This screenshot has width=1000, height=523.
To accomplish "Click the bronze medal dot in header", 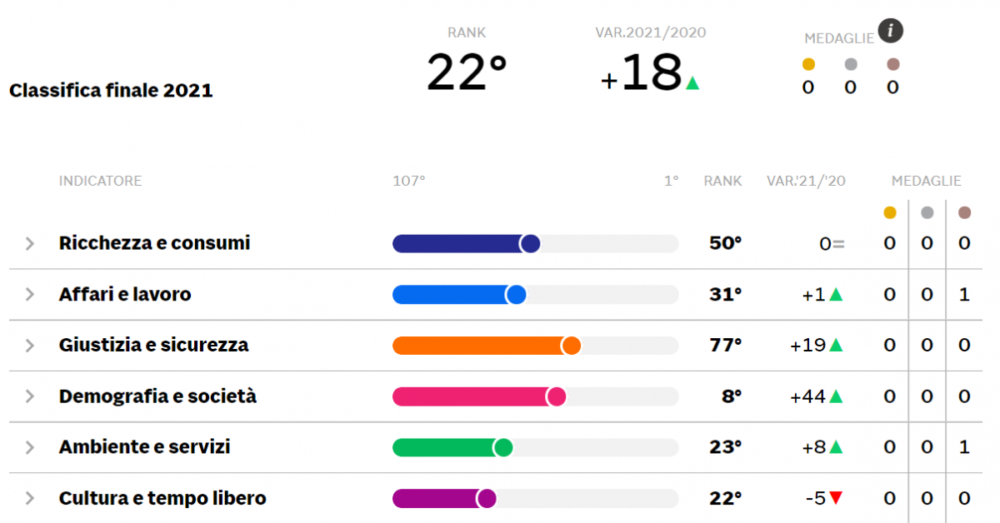I will point(892,64).
